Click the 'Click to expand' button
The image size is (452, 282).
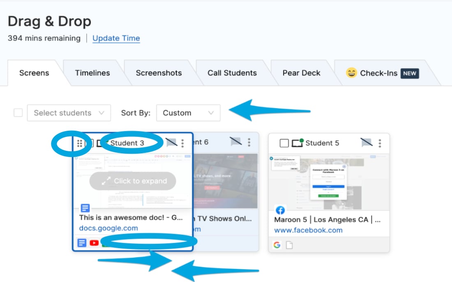click(133, 181)
